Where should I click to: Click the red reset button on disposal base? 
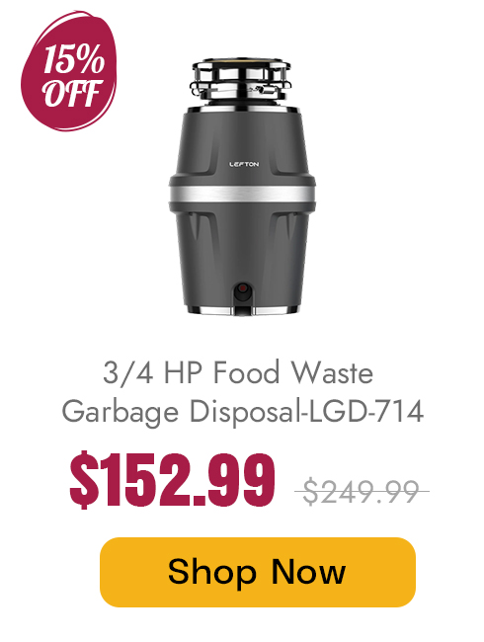(243, 288)
